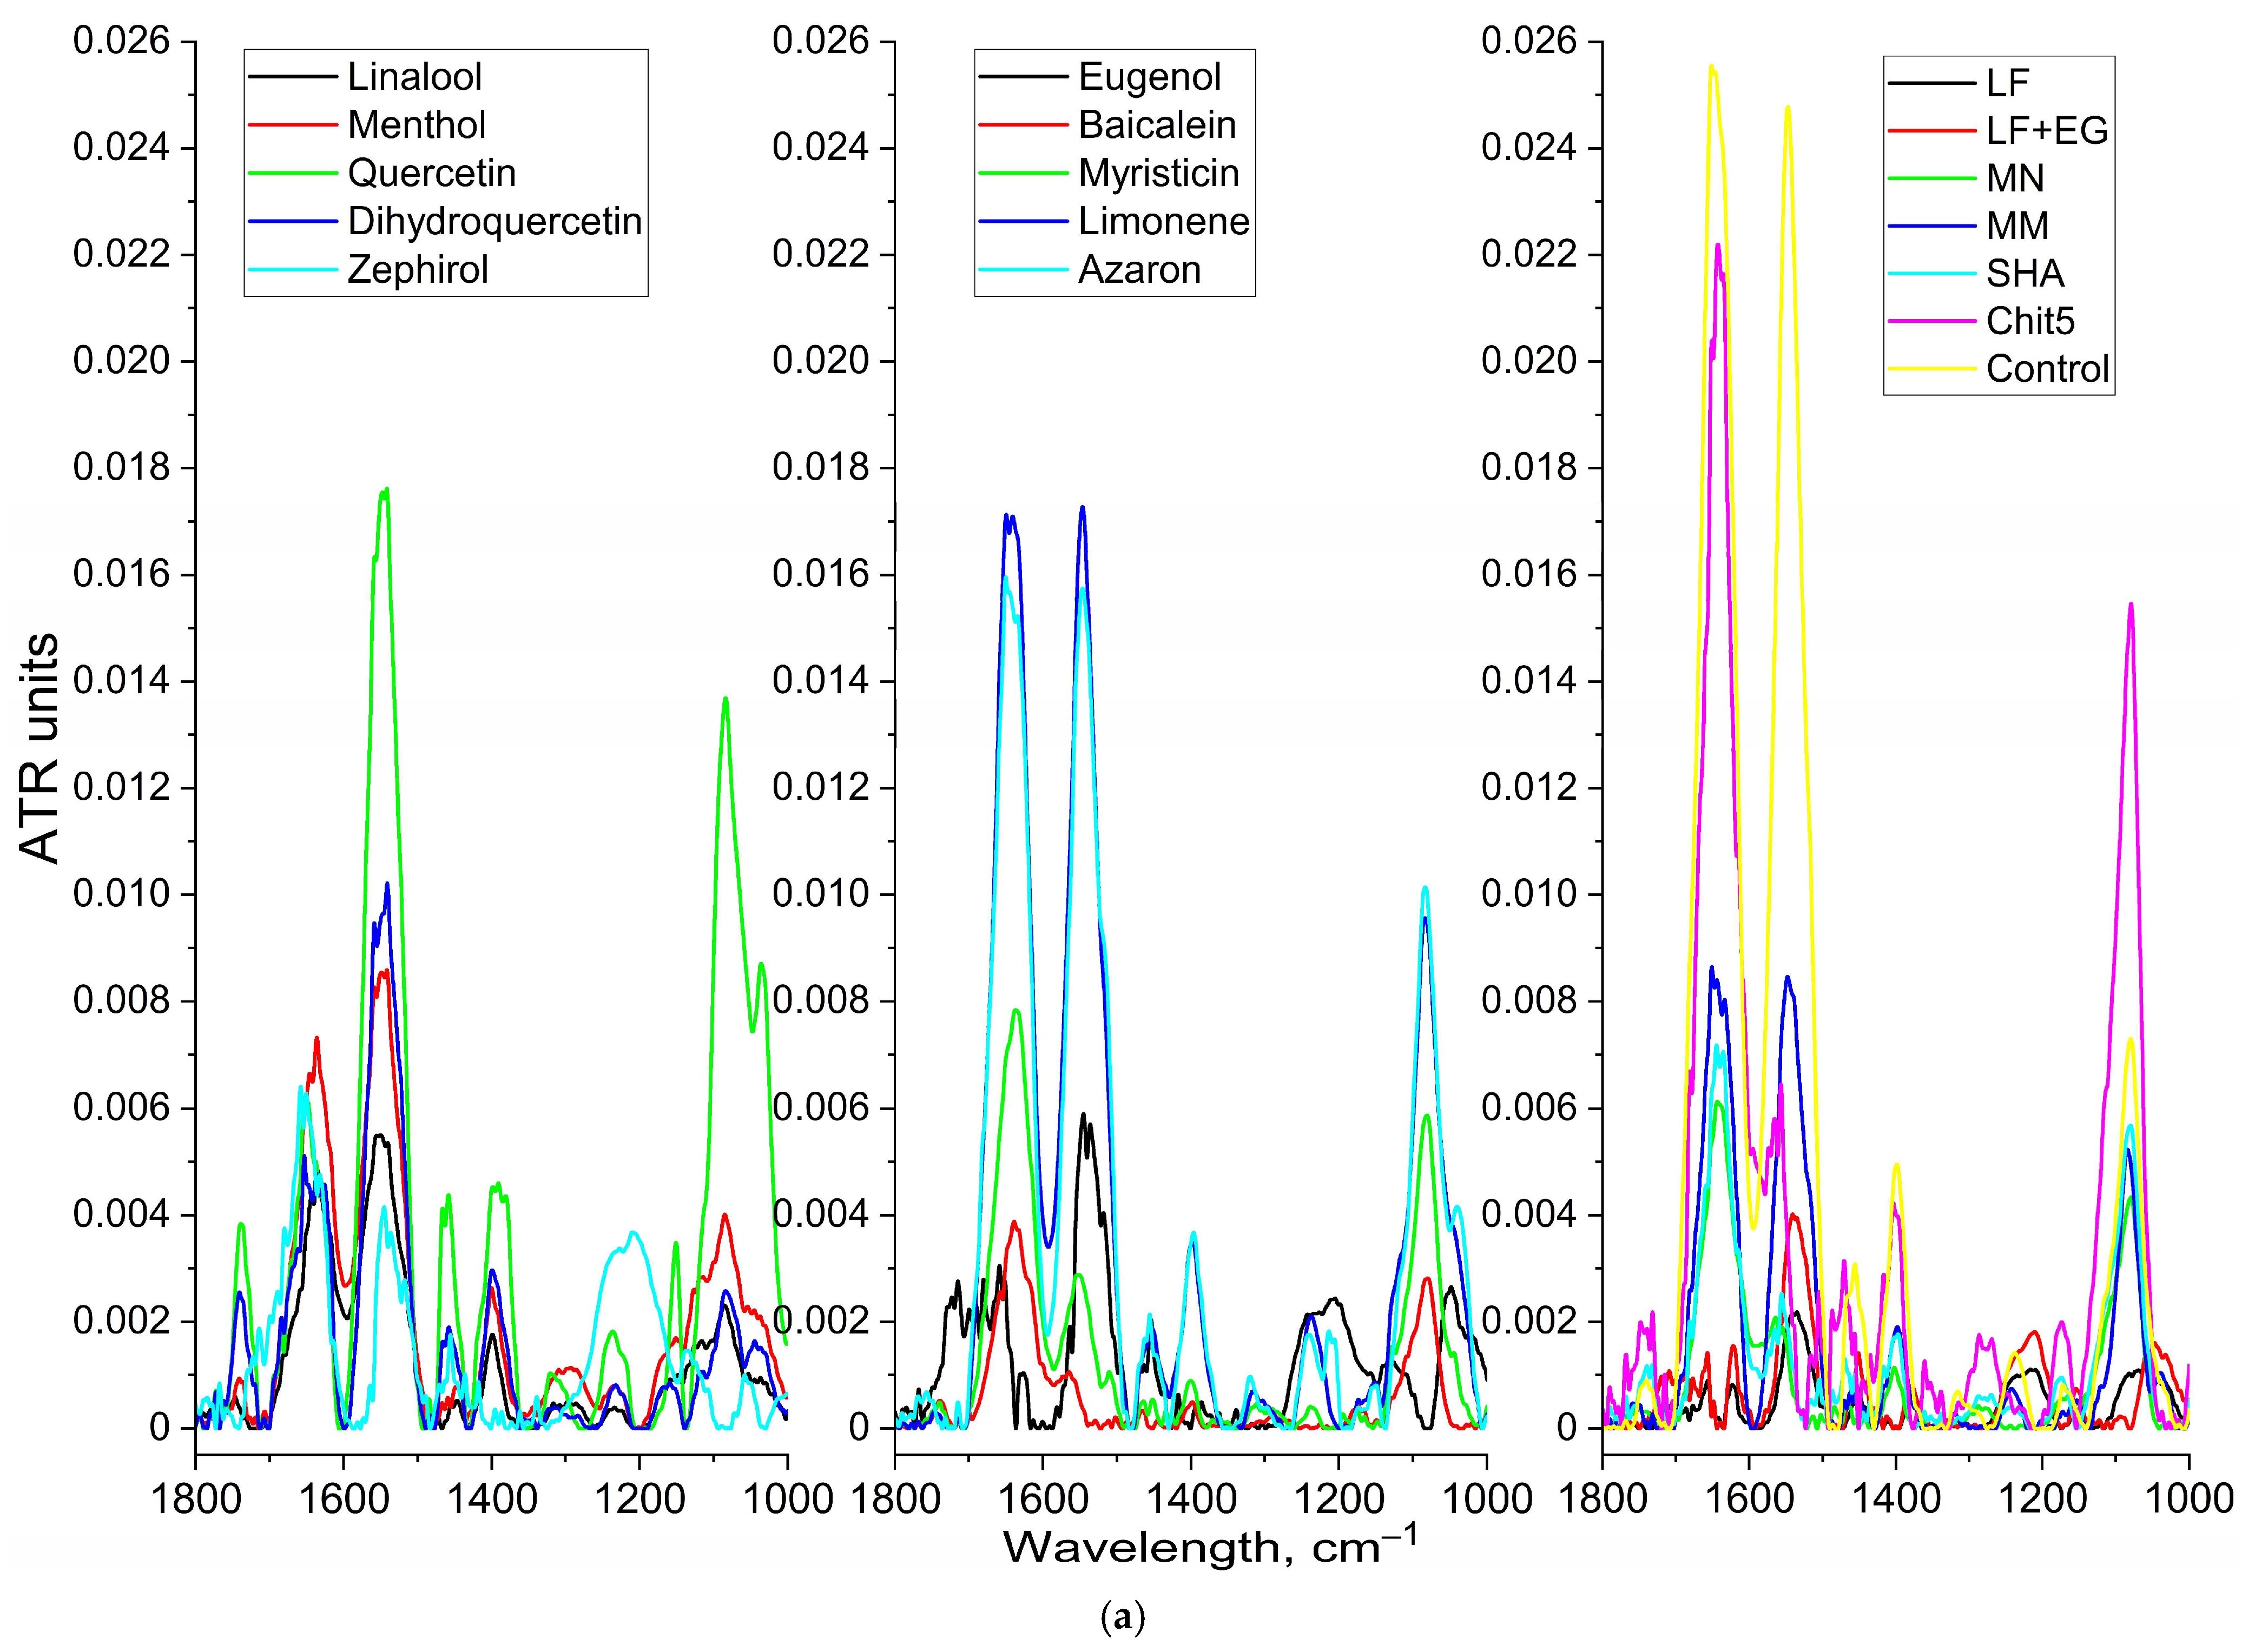2255x1652 pixels.
Task: Click the LF+EG legend label
Action: click(x=2047, y=130)
